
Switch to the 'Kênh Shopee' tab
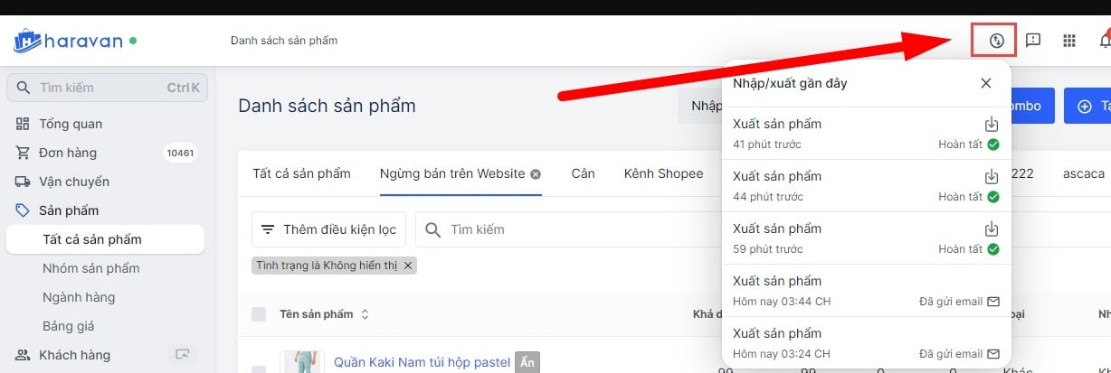point(663,173)
